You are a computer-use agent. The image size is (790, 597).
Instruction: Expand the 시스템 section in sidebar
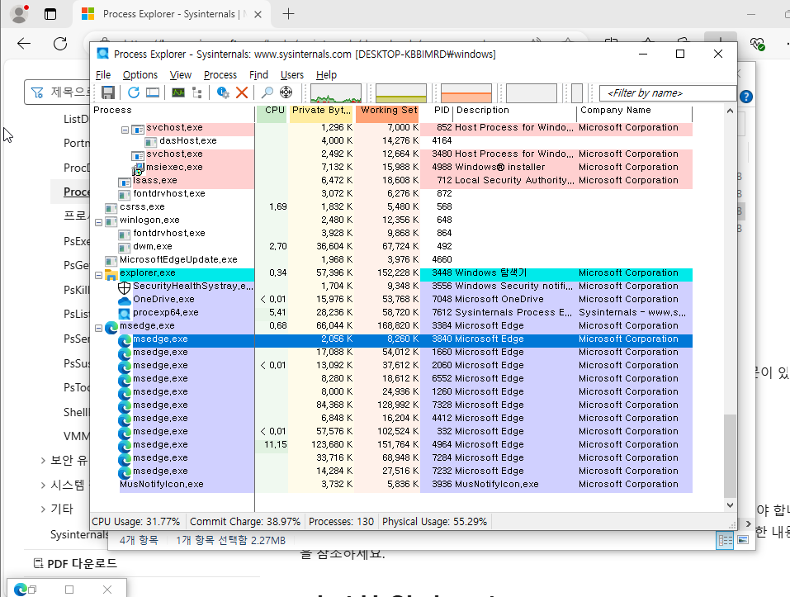pyautogui.click(x=43, y=485)
